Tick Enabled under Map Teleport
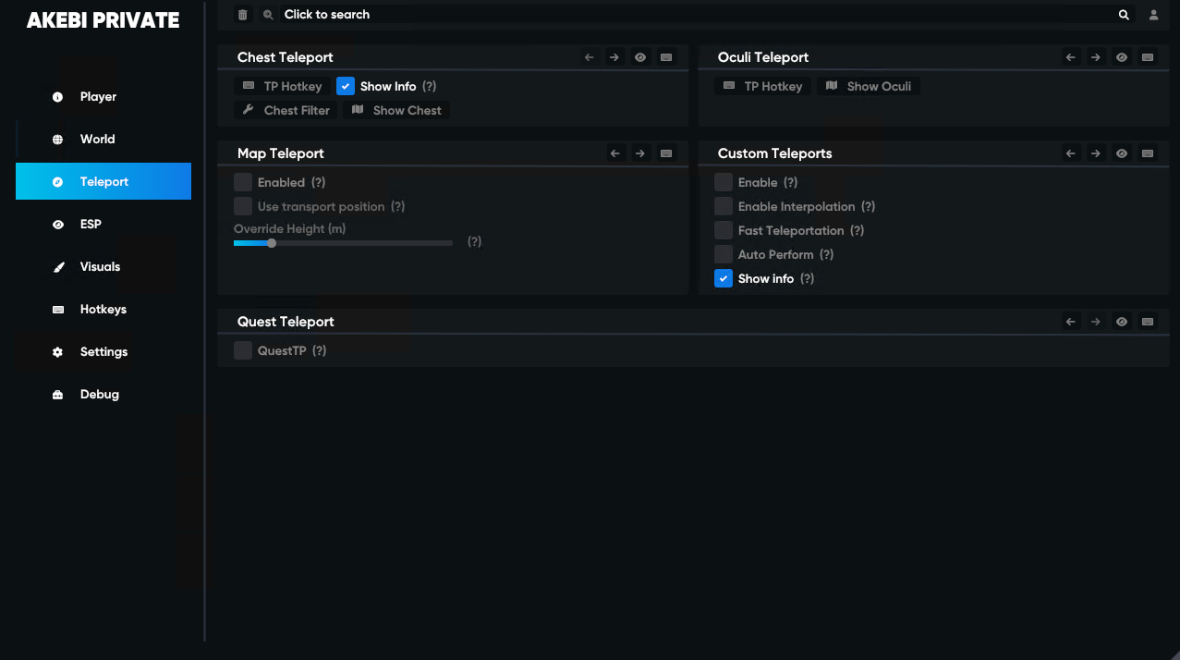The height and width of the screenshot is (660, 1180). pos(243,182)
